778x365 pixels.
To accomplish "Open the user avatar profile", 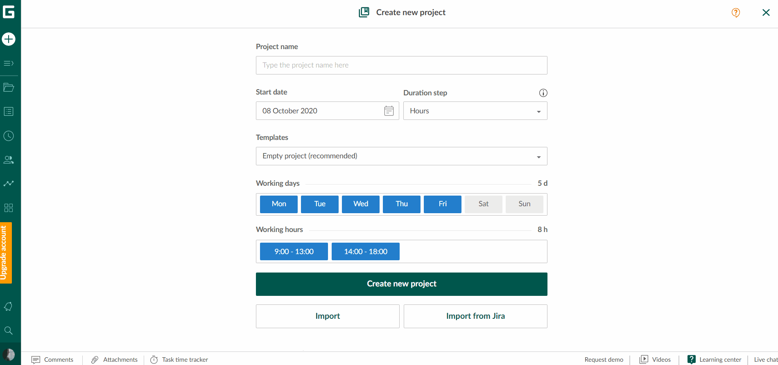I will 9,354.
